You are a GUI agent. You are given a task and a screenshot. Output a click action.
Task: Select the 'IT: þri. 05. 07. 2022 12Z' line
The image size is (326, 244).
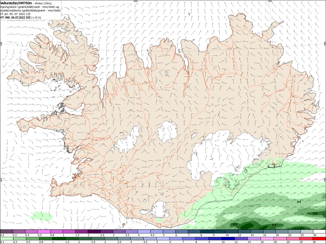pyautogui.click(x=16, y=14)
